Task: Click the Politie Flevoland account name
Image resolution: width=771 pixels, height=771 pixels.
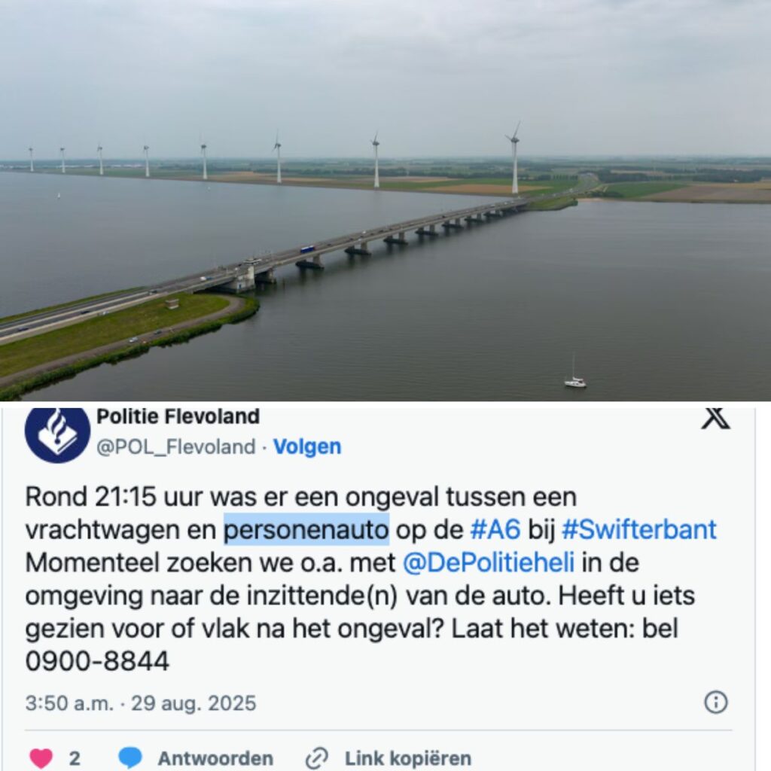Action: [178, 417]
